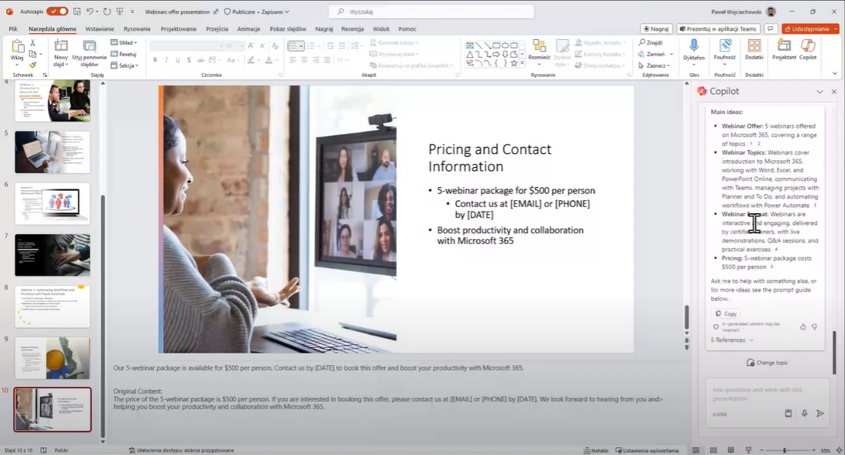This screenshot has width=845, height=455.
Task: Open the Zamień replace dropdown arrow
Action: tap(672, 54)
